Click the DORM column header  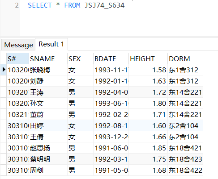coord(185,58)
